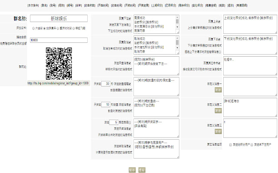Toggle the unchecked checkbox under 回复下分
This screenshot has width=278, height=173.
pos(220,52)
